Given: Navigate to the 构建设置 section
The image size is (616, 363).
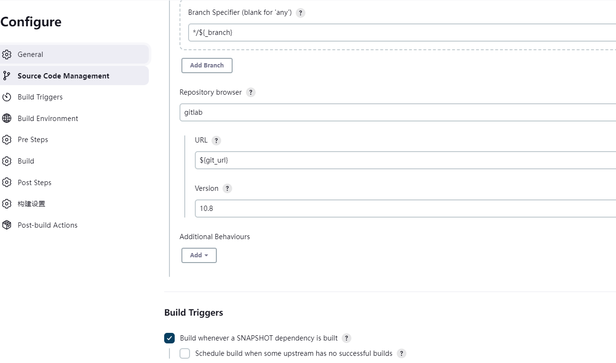Looking at the screenshot, I should point(32,204).
